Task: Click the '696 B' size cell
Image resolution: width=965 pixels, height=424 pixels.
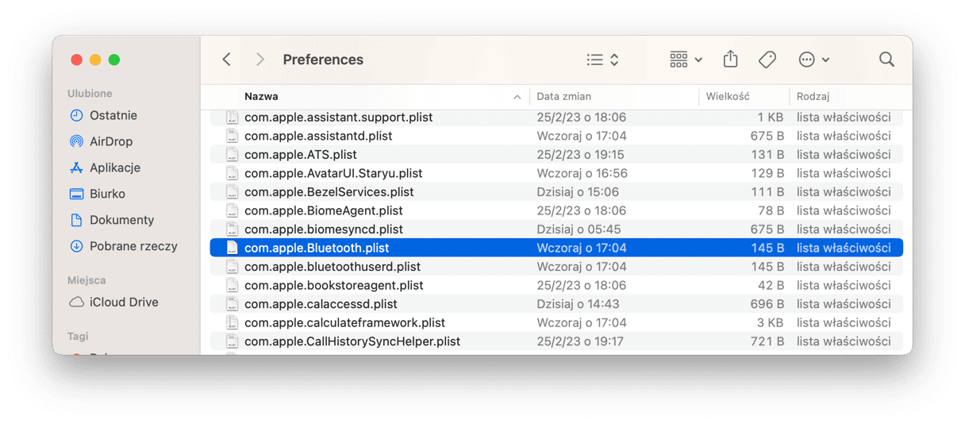Action: pos(767,303)
